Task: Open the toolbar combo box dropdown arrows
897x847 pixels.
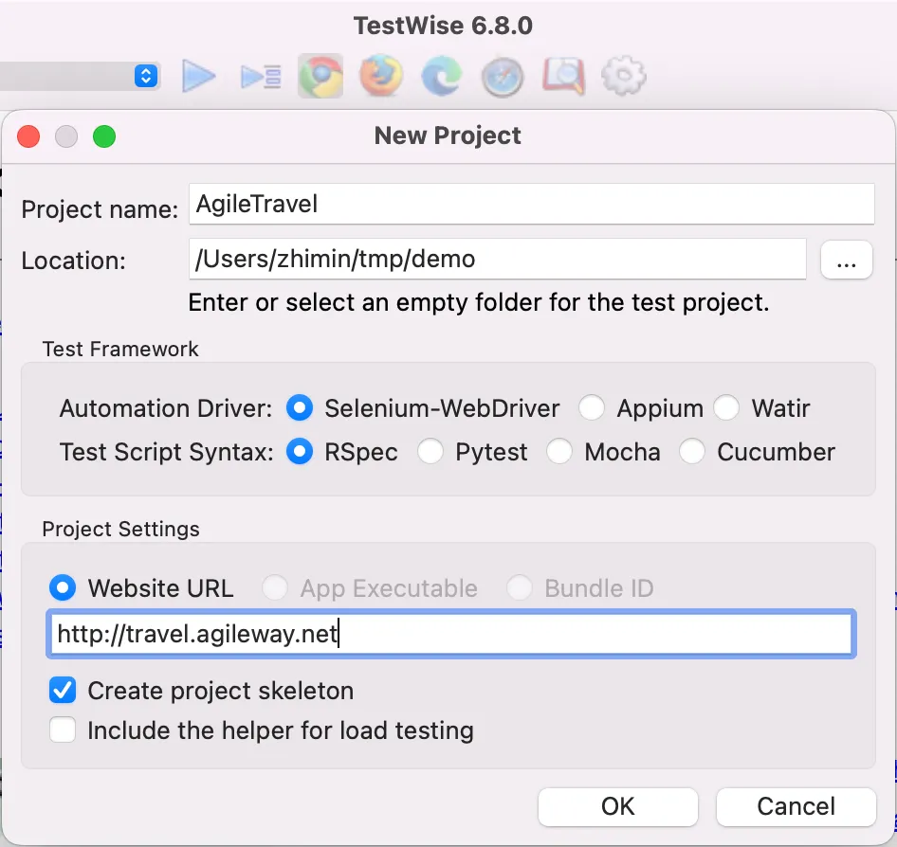Action: (x=146, y=76)
